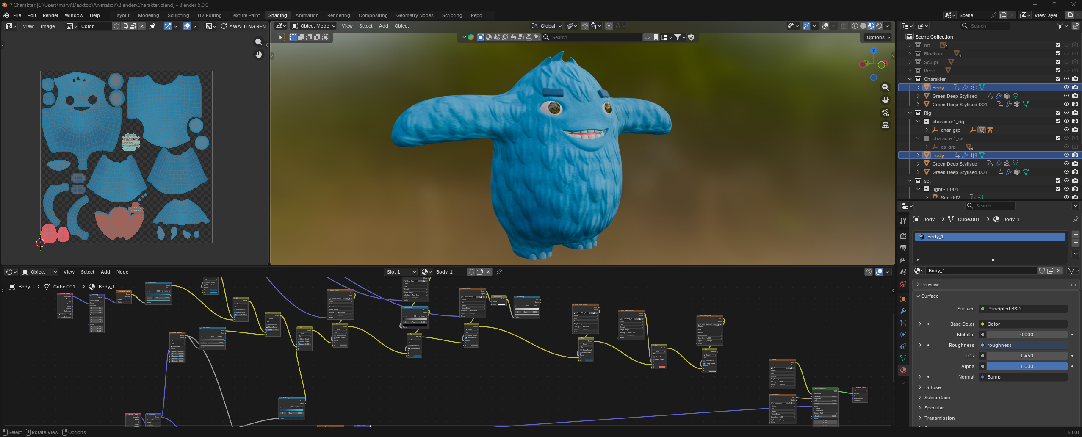Viewport: 1082px width, 437px height.
Task: Open the viewport Options button
Action: [x=878, y=37]
